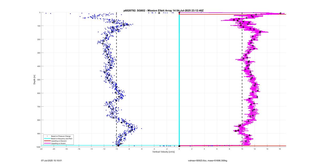The width and height of the screenshot is (316, 165).
Task: Click the 'Depth [m]' y-axis label
Action: (34, 80)
